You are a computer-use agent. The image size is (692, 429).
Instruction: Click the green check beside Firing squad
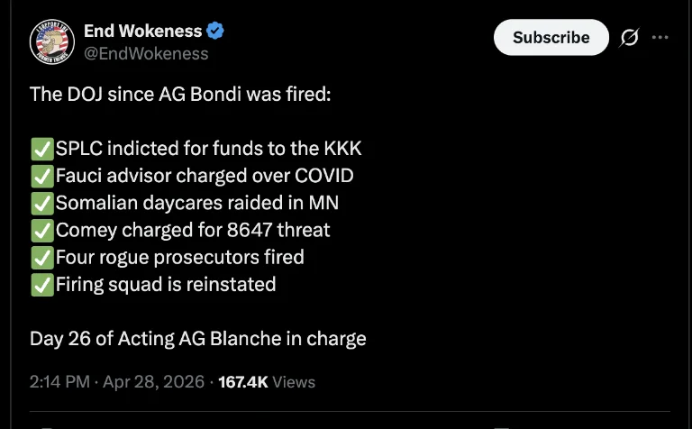point(41,285)
